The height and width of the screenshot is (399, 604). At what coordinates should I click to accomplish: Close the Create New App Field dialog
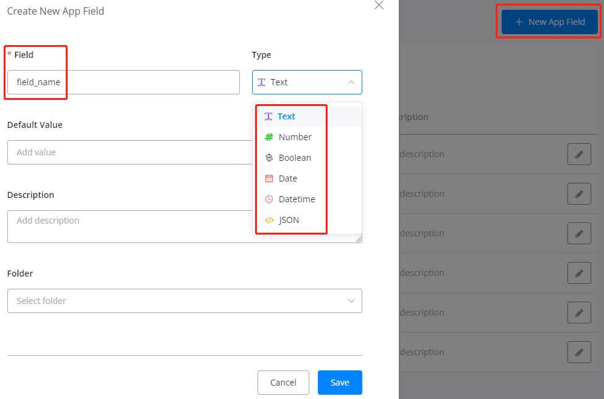[x=379, y=5]
